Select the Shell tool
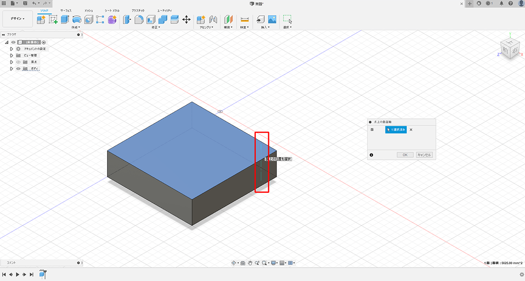The height and width of the screenshot is (281, 525). coord(151,19)
